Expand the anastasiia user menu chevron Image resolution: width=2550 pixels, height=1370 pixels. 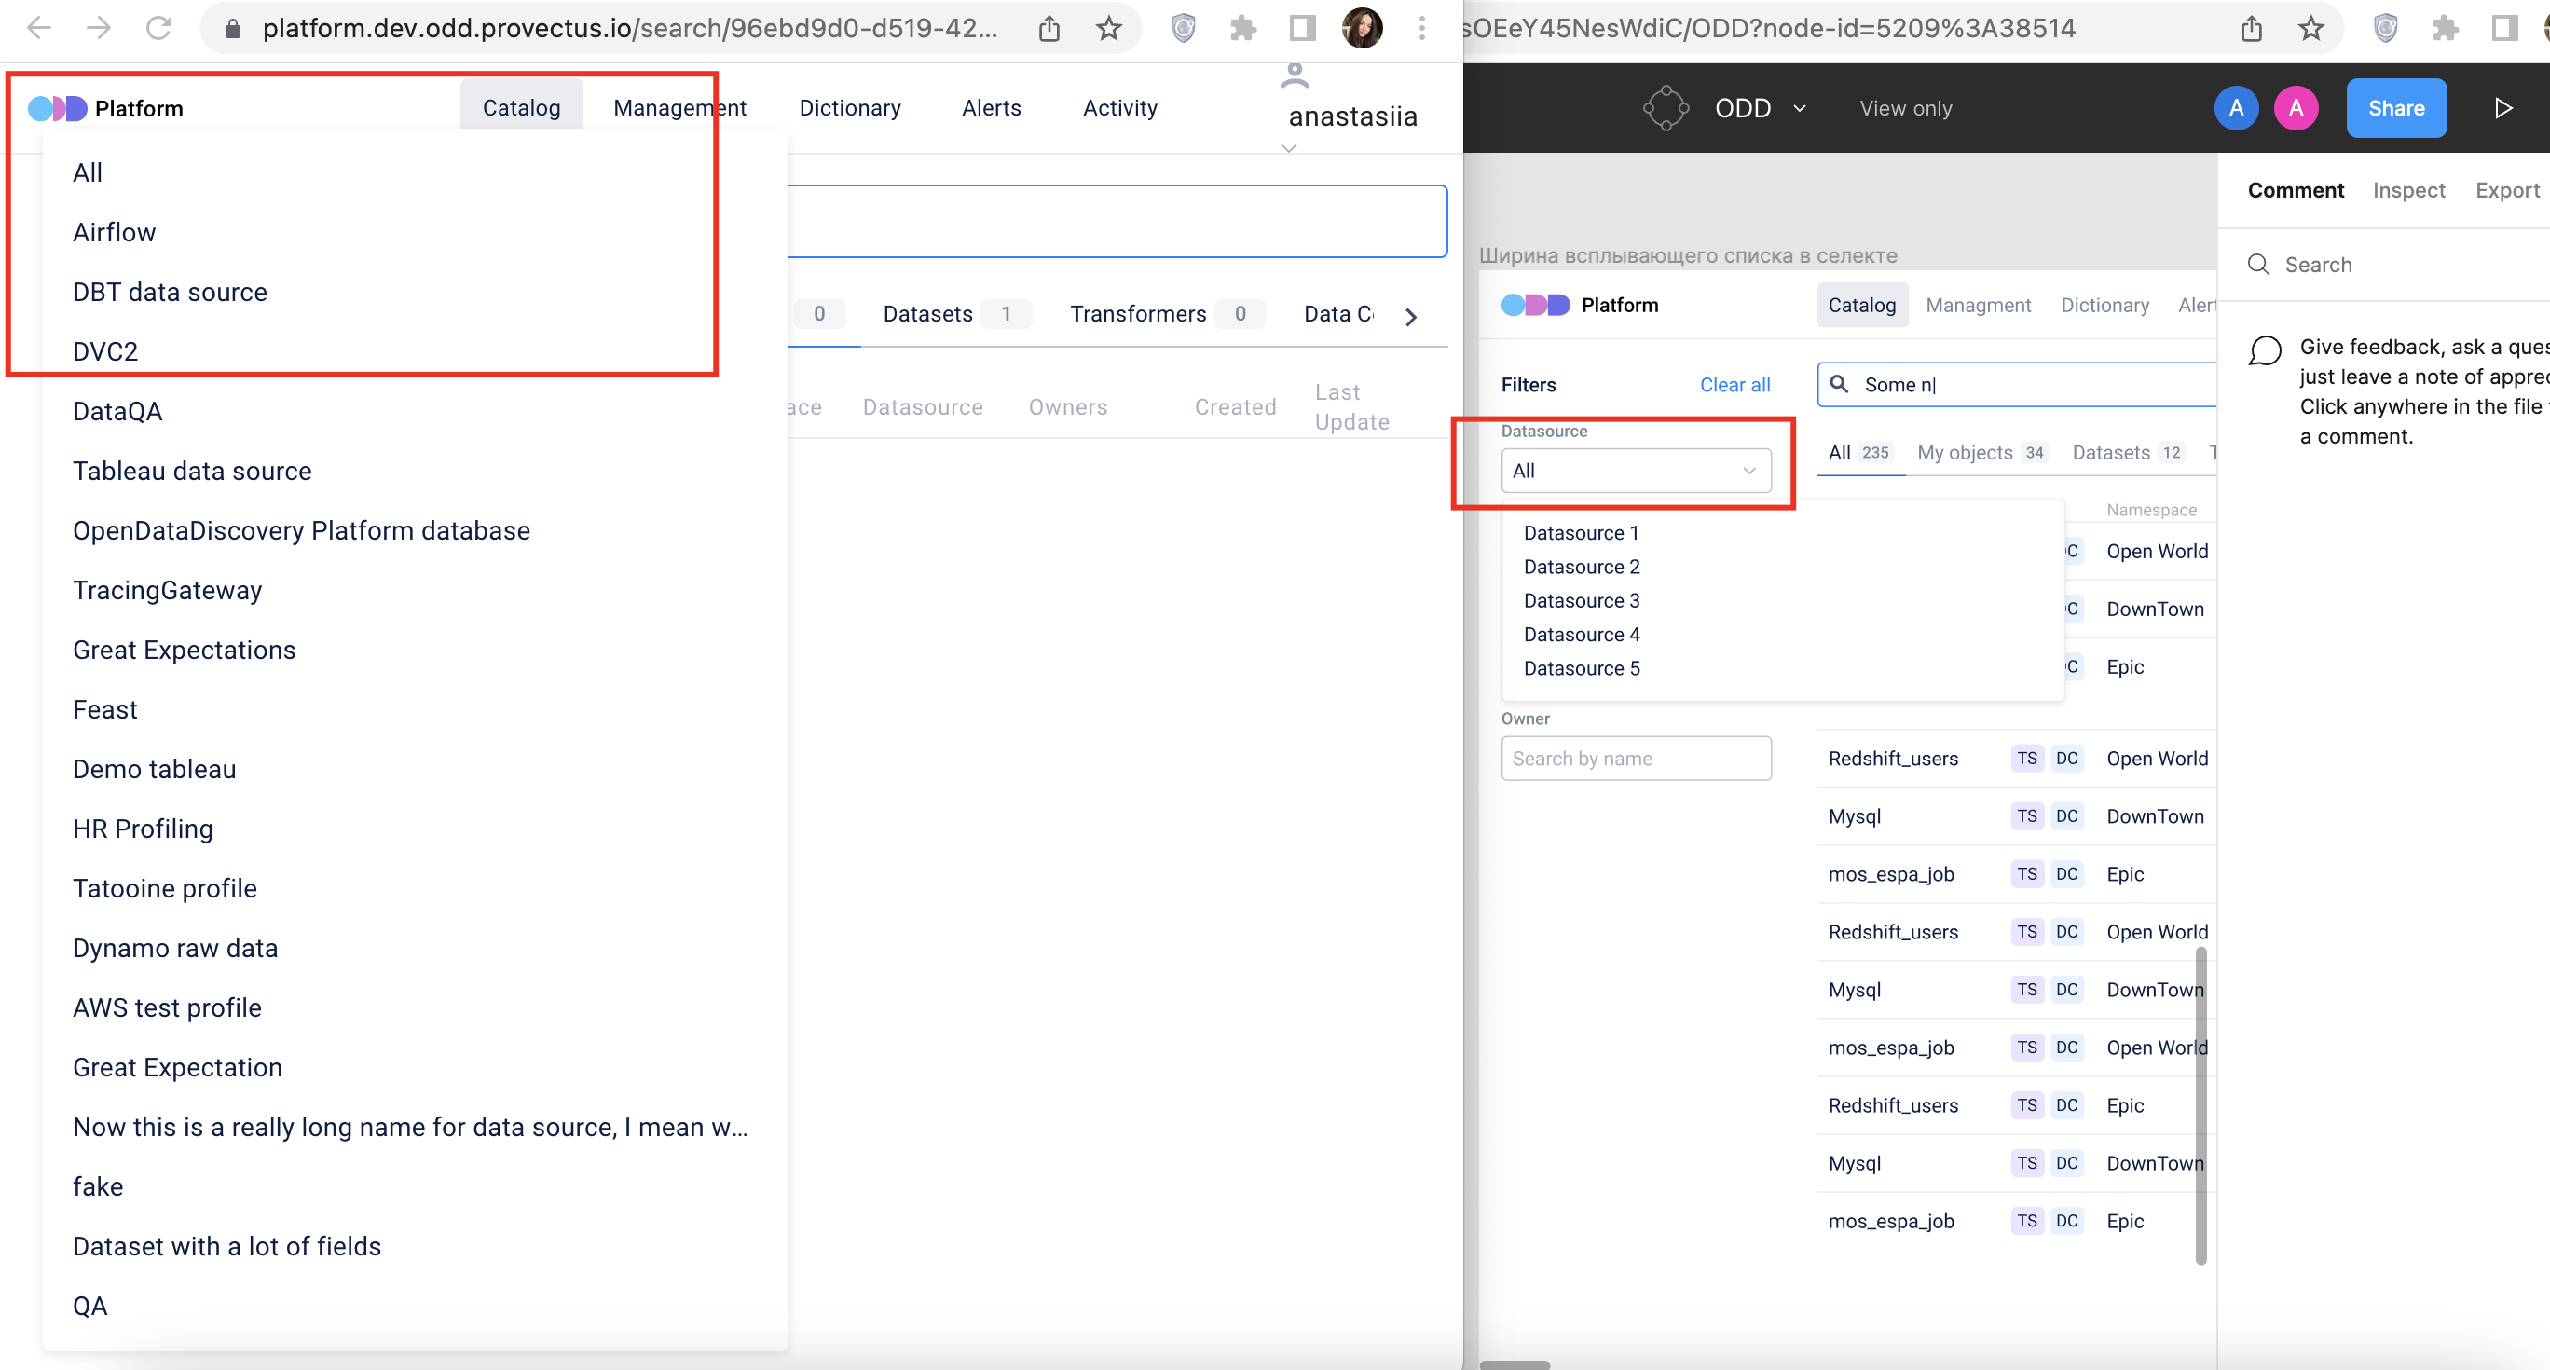coord(1288,148)
